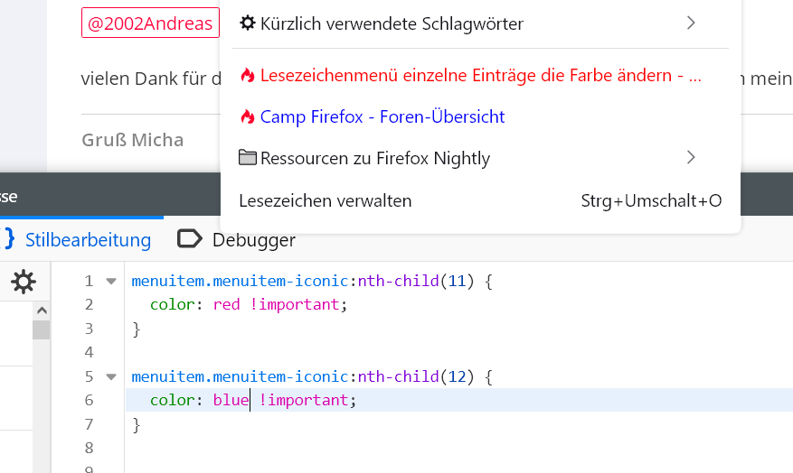
Task: Choose Lesezeichen verwalten menu entry
Action: coord(326,200)
